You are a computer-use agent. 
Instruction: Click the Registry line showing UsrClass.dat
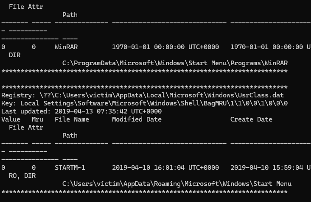[x=143, y=95]
